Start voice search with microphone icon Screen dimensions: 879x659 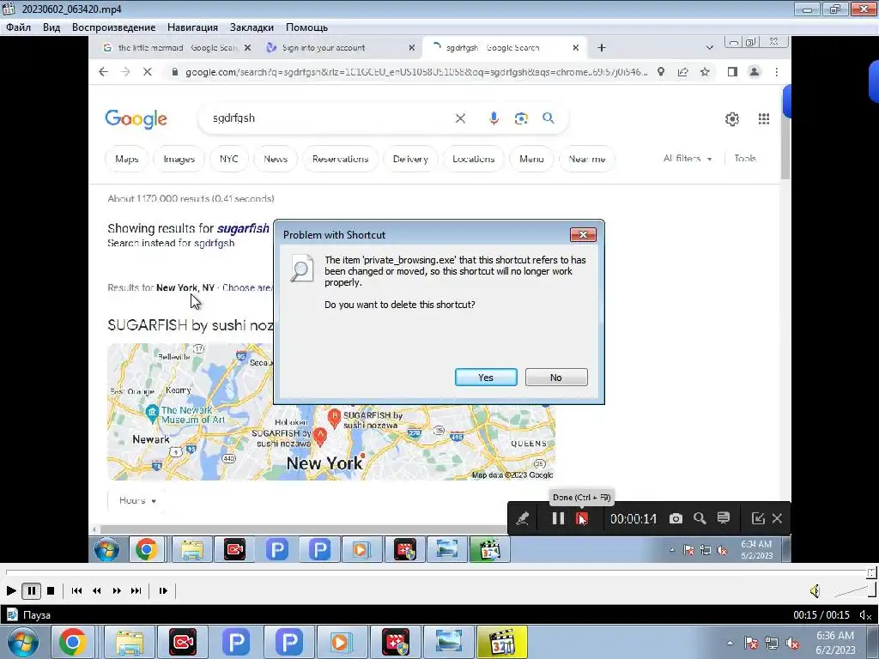(494, 118)
